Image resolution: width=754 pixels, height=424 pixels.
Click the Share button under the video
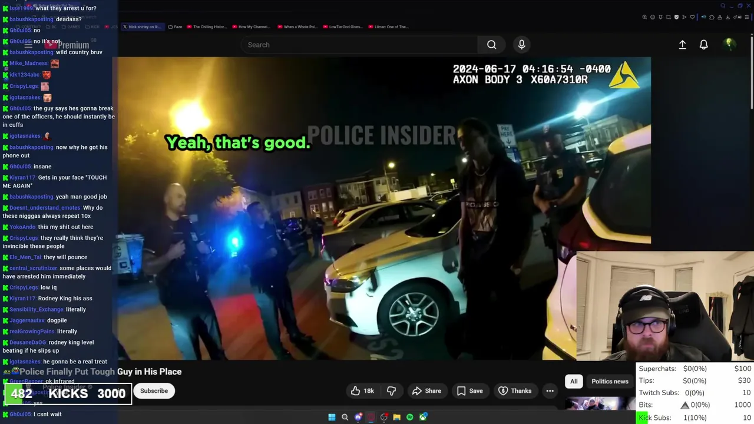pyautogui.click(x=426, y=391)
